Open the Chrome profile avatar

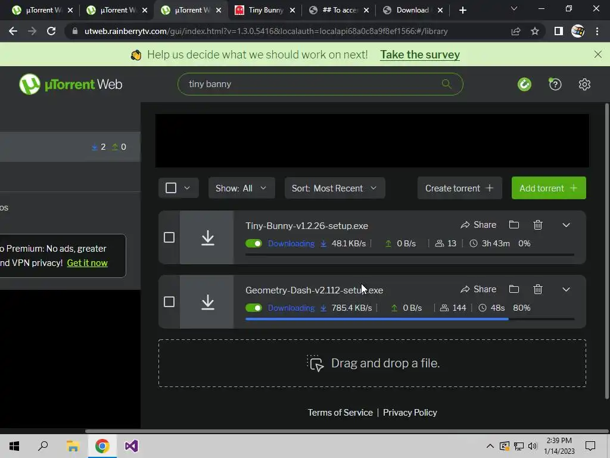pos(578,31)
